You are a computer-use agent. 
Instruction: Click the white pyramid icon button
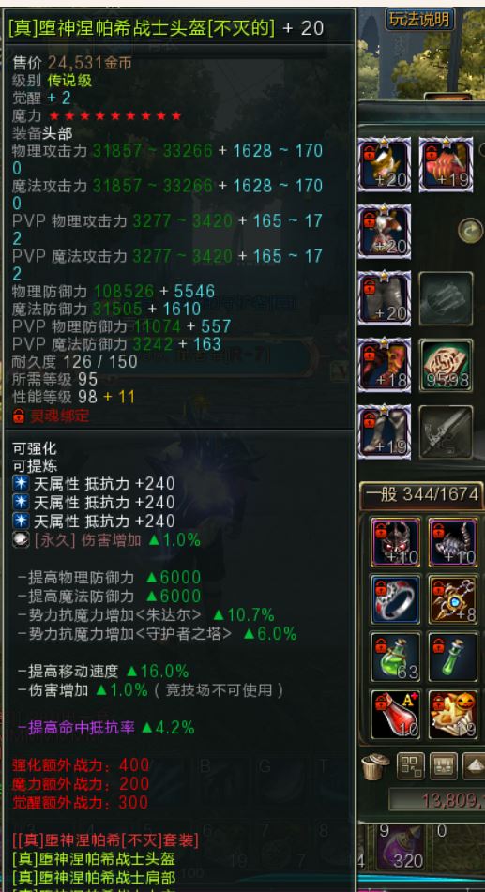click(x=474, y=766)
